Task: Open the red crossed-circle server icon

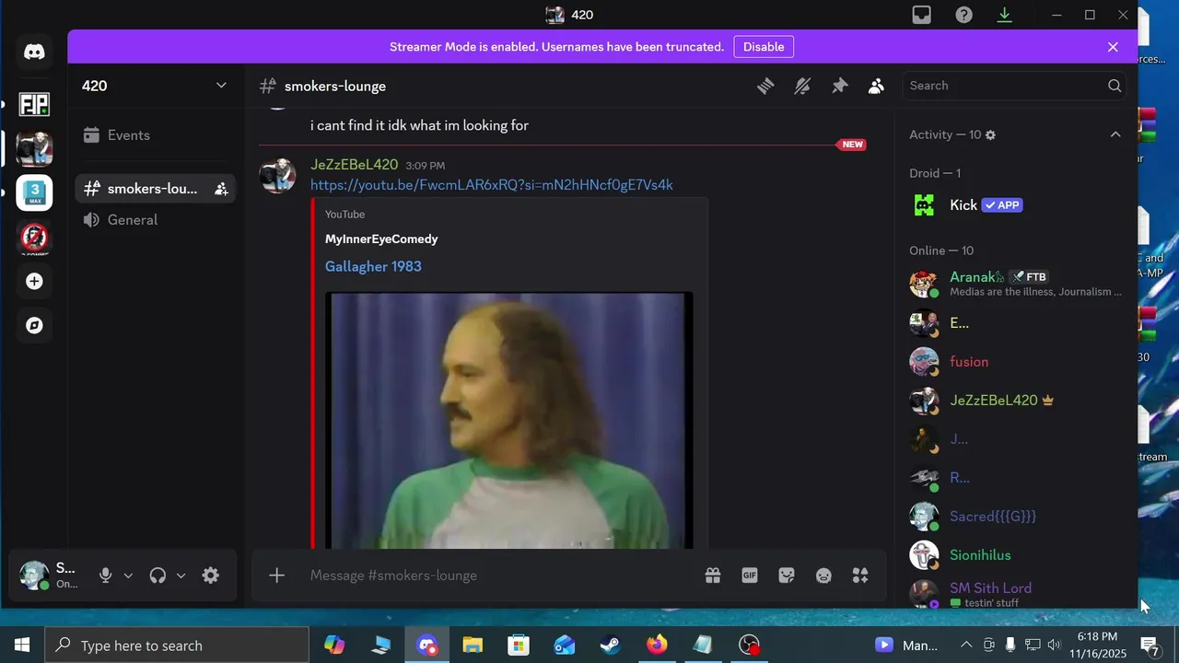Action: tap(34, 238)
